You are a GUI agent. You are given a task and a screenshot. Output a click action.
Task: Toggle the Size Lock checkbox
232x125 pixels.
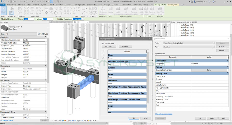[24, 98]
